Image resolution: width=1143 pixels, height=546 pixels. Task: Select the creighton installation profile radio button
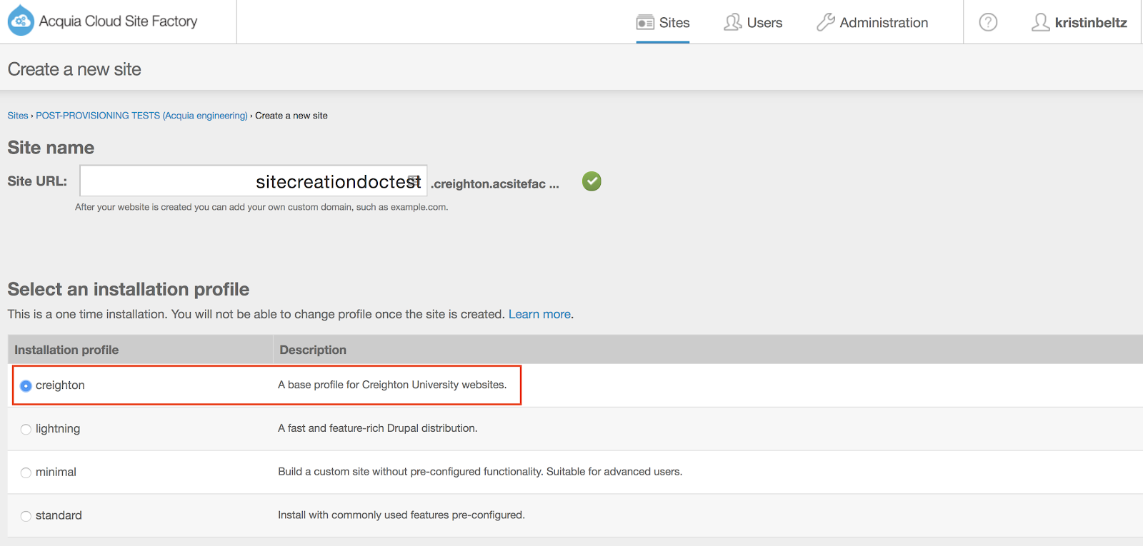[26, 385]
